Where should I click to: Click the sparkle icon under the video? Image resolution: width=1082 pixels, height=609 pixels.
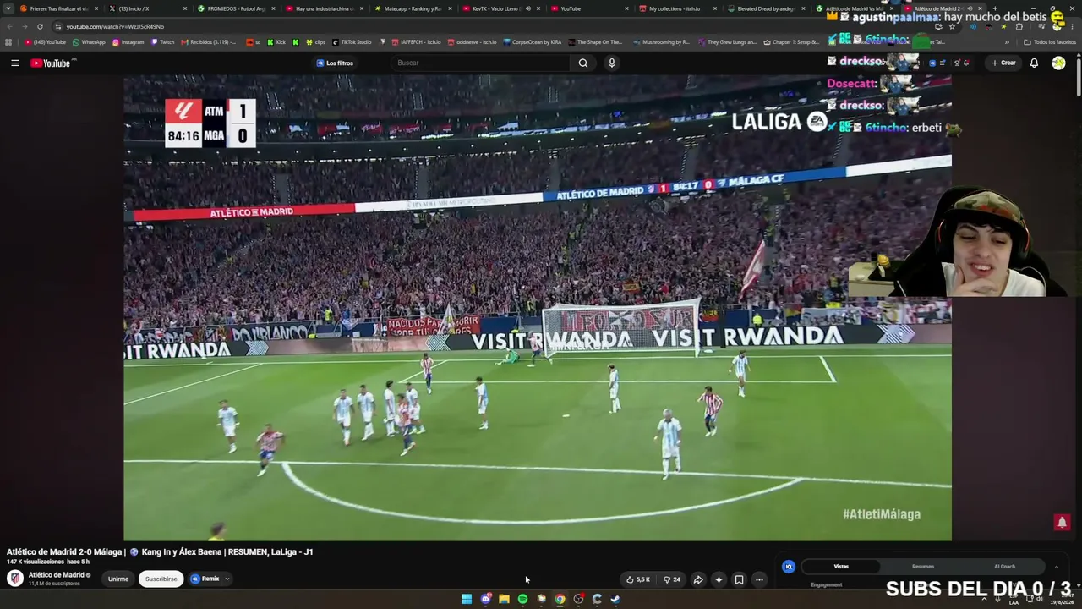719,579
